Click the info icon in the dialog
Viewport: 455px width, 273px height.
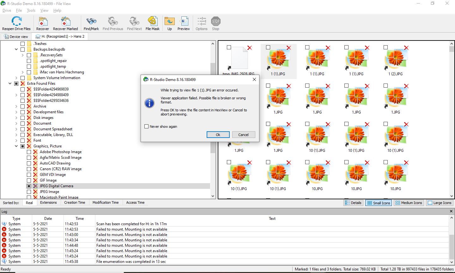pyautogui.click(x=149, y=103)
